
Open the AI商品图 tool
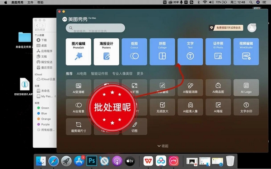click(x=218, y=88)
